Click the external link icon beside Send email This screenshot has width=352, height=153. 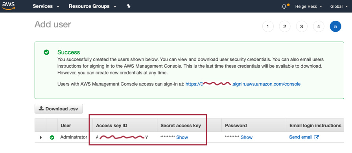click(x=316, y=137)
